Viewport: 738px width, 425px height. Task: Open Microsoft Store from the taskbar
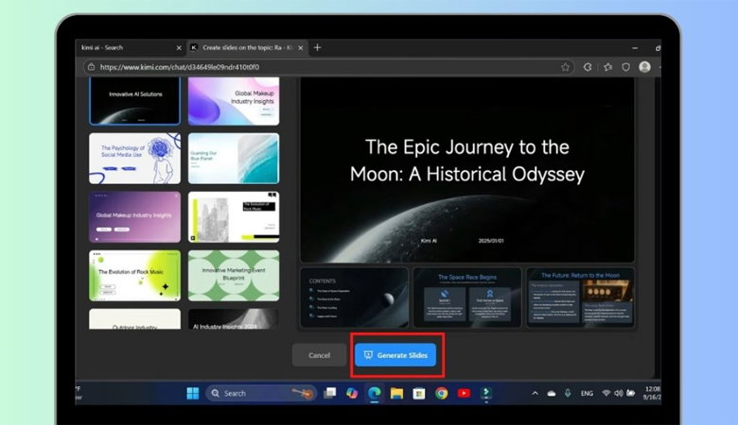(419, 393)
